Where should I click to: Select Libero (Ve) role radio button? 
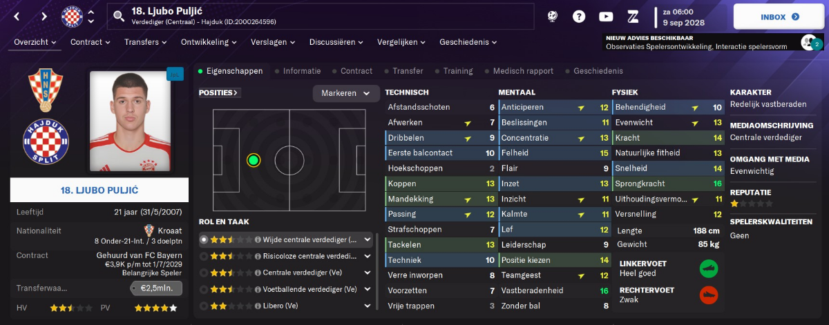point(204,306)
